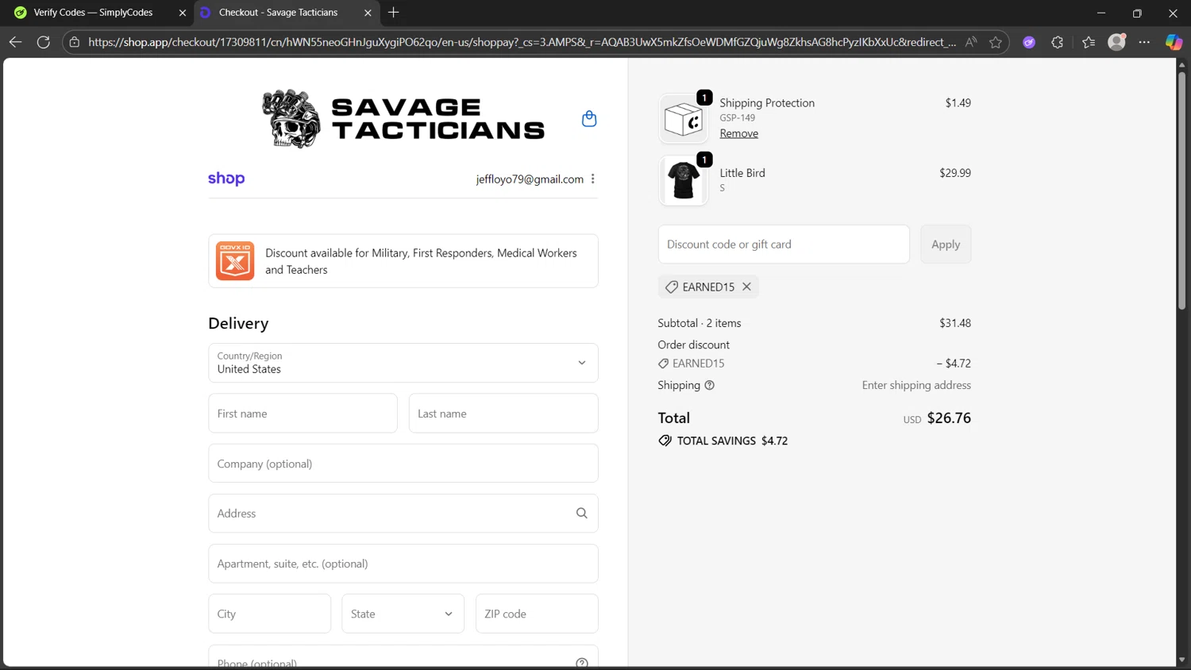The image size is (1191, 670).
Task: Open the browser profile avatar
Action: coord(1117,42)
